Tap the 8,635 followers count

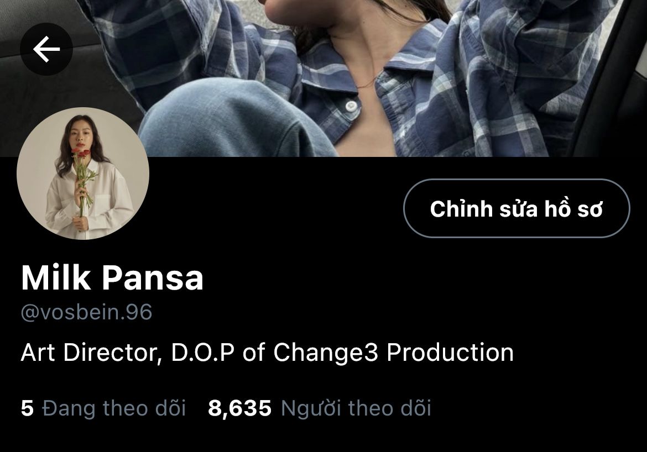pyautogui.click(x=240, y=408)
